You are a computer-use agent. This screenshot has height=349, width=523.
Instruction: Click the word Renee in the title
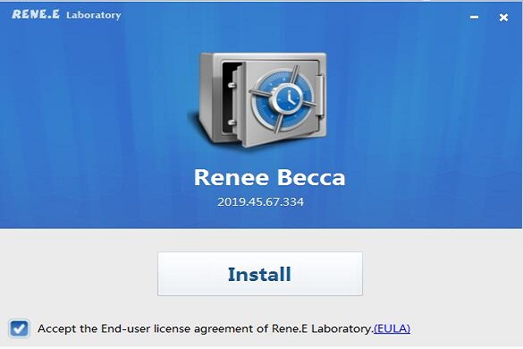(232, 177)
